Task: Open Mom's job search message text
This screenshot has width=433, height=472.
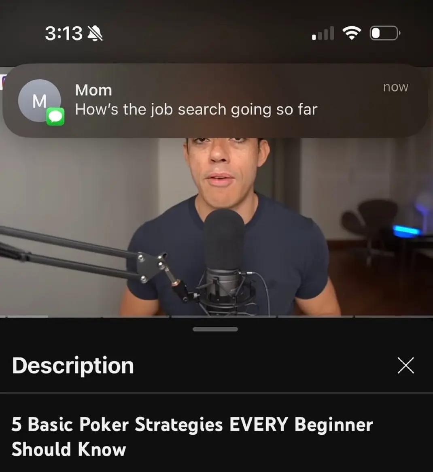Action: [x=196, y=110]
